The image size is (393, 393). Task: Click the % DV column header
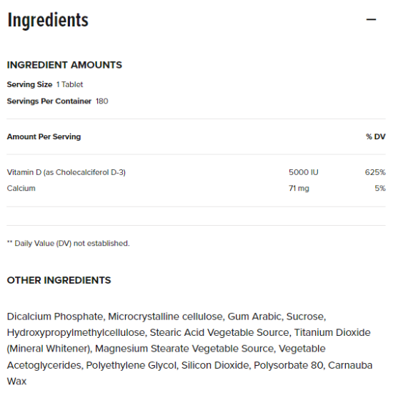pos(375,137)
